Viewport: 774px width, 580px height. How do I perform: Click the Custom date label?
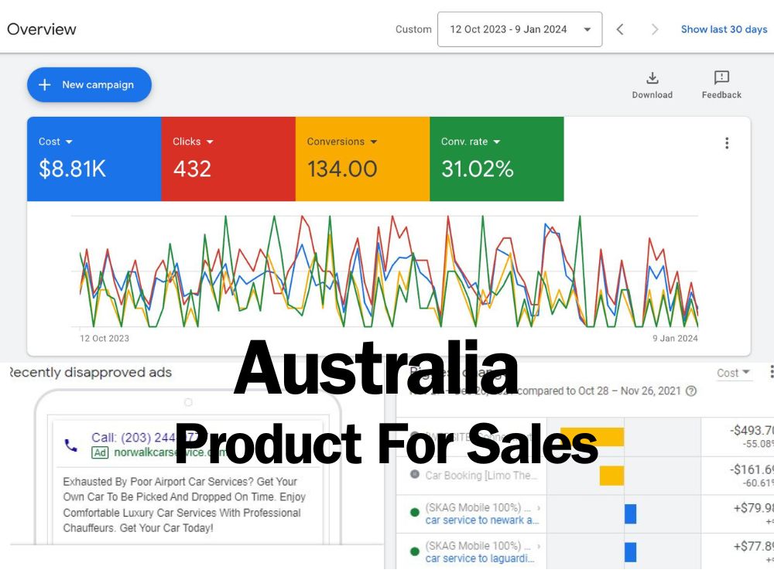tap(413, 29)
